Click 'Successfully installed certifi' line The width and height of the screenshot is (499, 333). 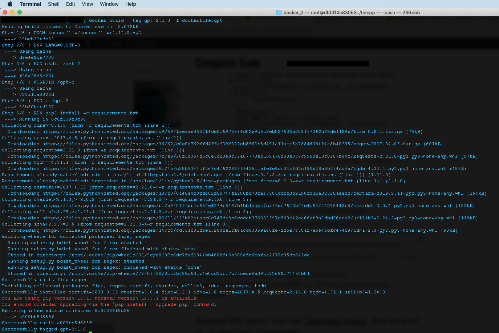coord(194,292)
